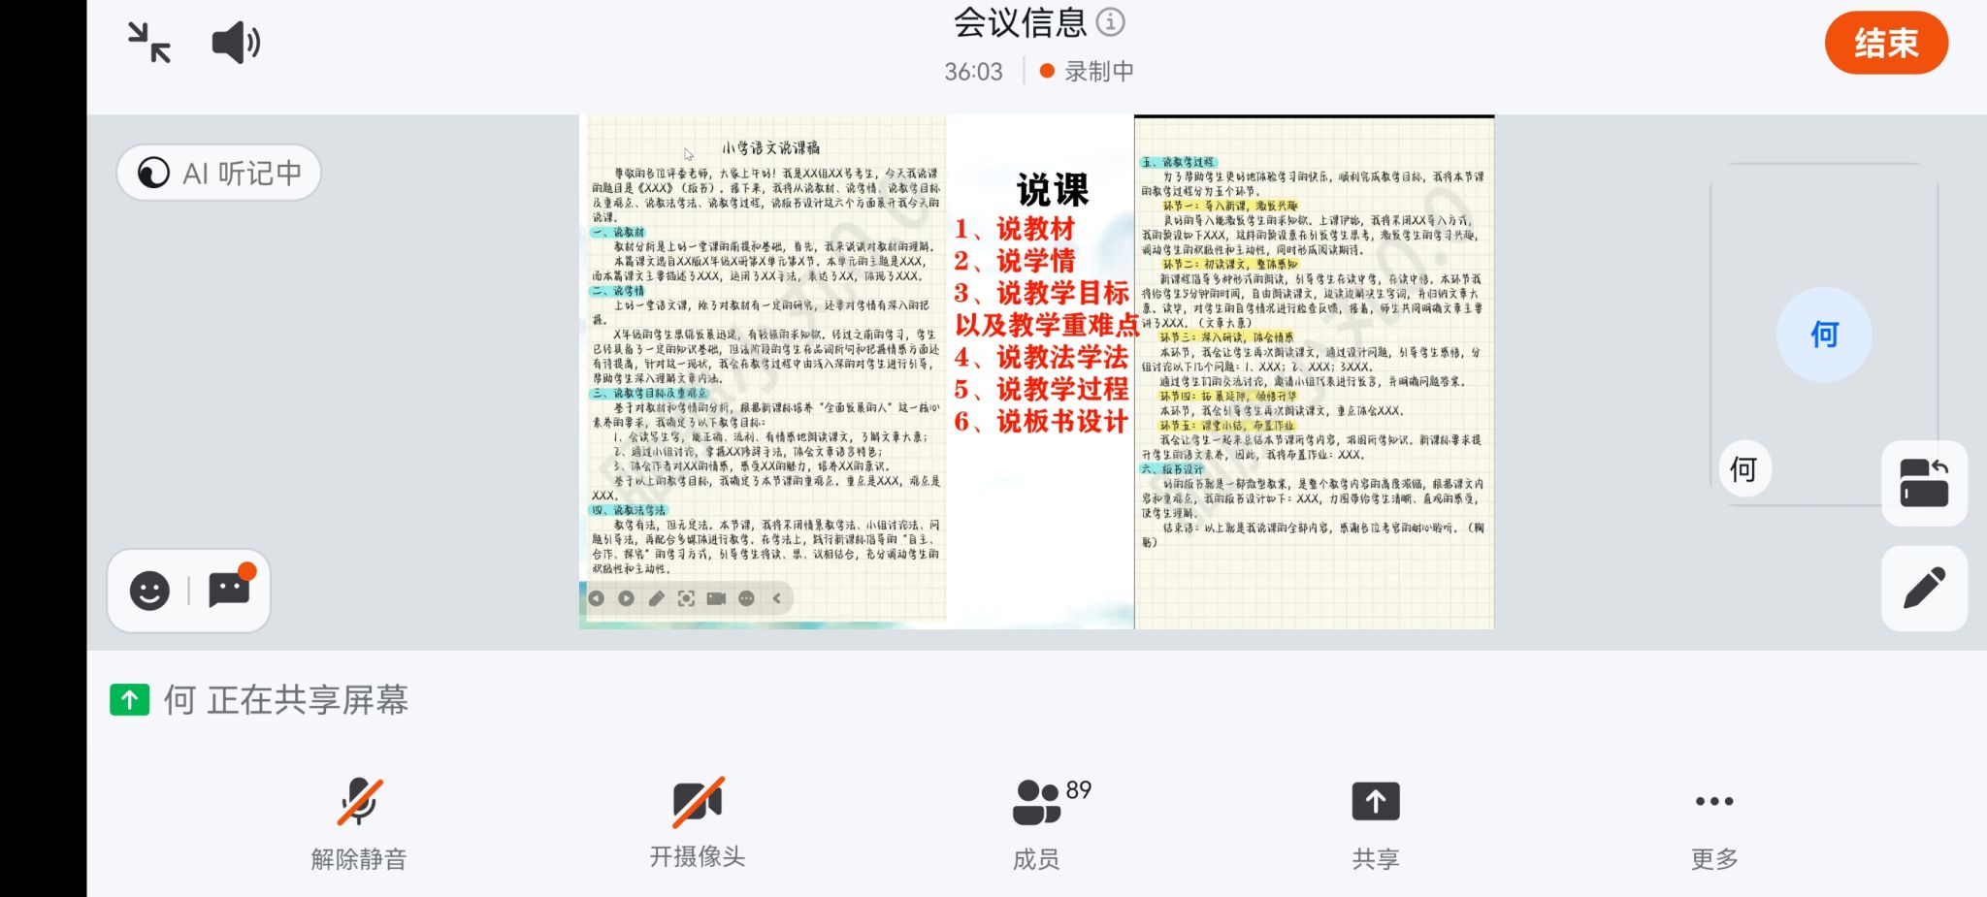Expand slide toolbar's circular more-options button

(x=746, y=599)
